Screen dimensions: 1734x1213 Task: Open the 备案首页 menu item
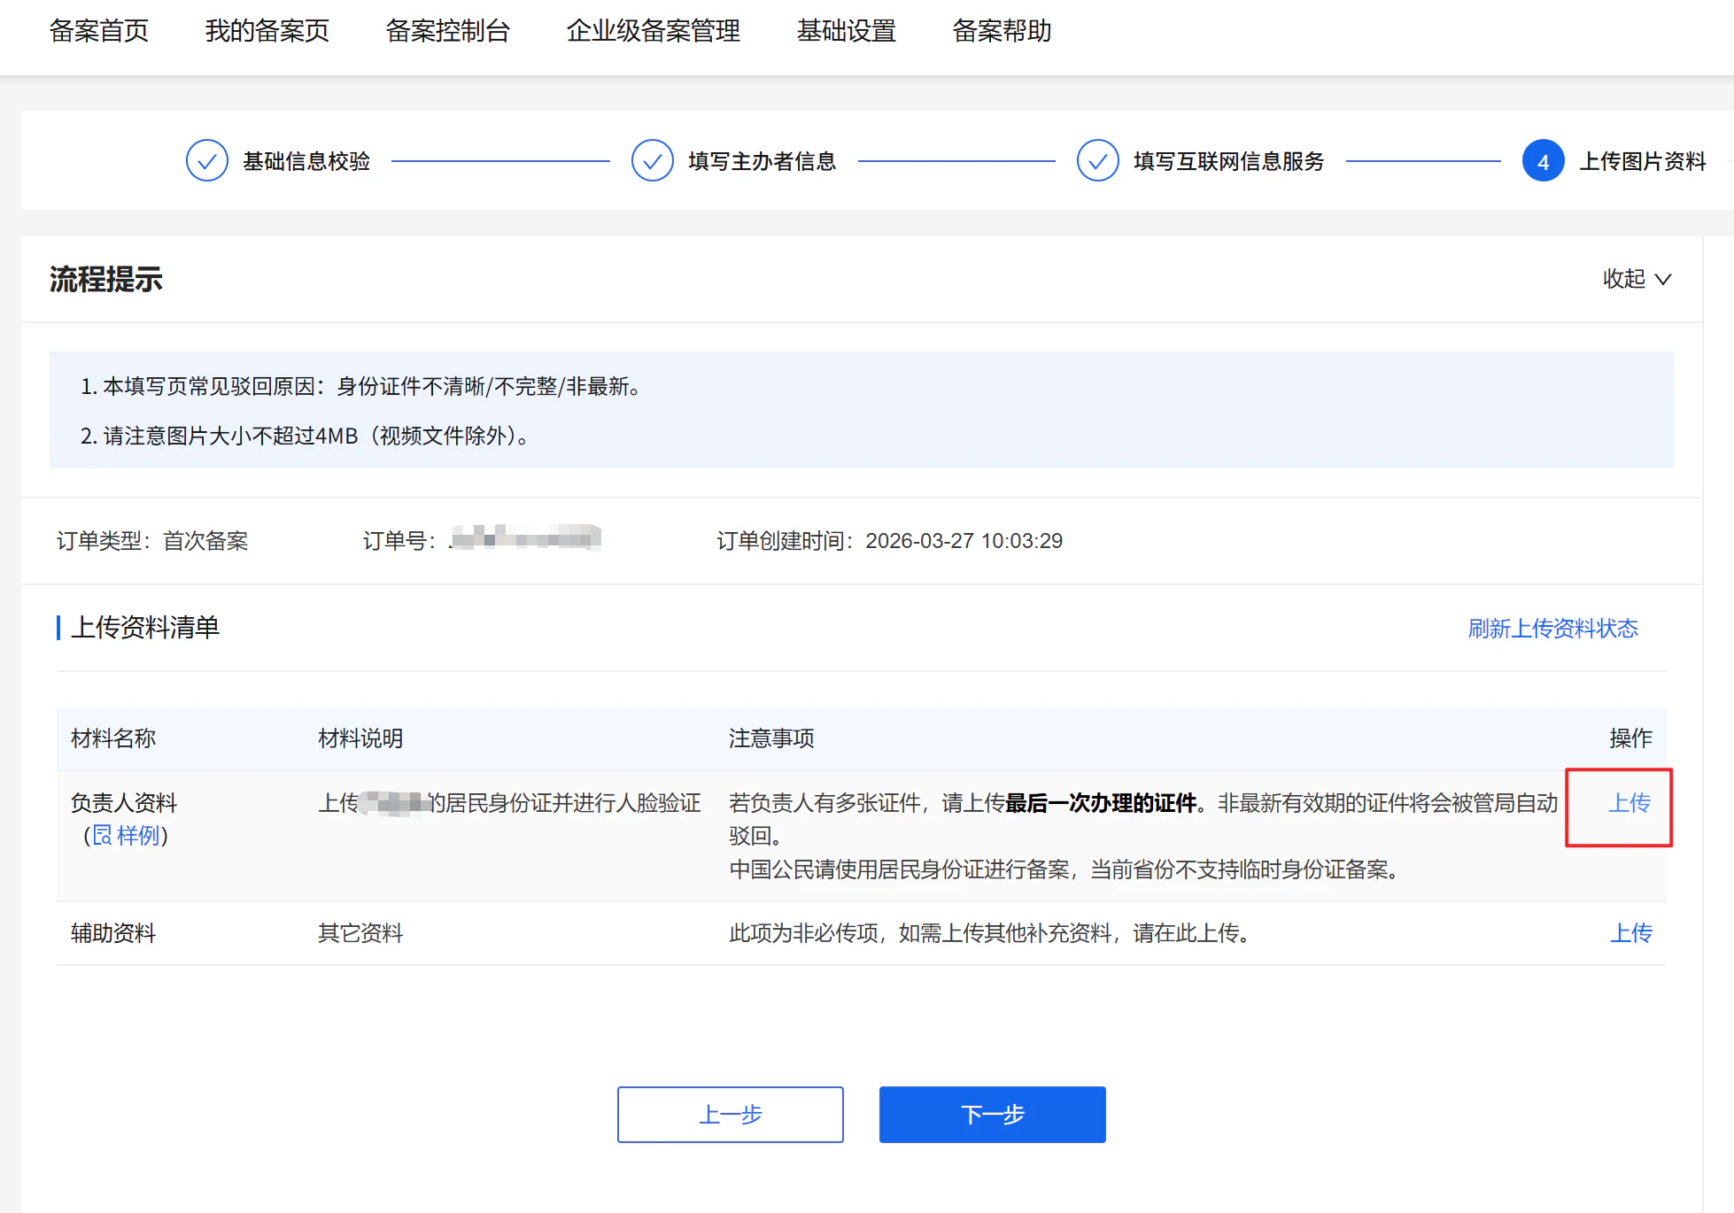tap(99, 31)
